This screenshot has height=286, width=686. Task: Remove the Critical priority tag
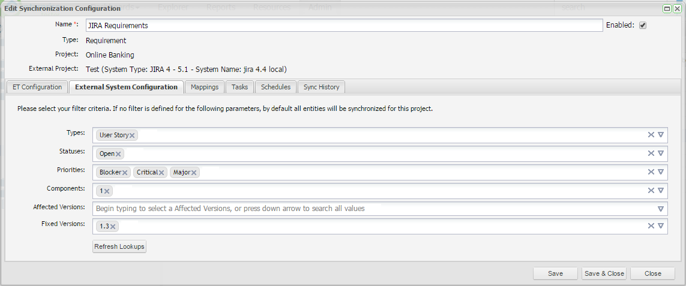[x=161, y=173]
